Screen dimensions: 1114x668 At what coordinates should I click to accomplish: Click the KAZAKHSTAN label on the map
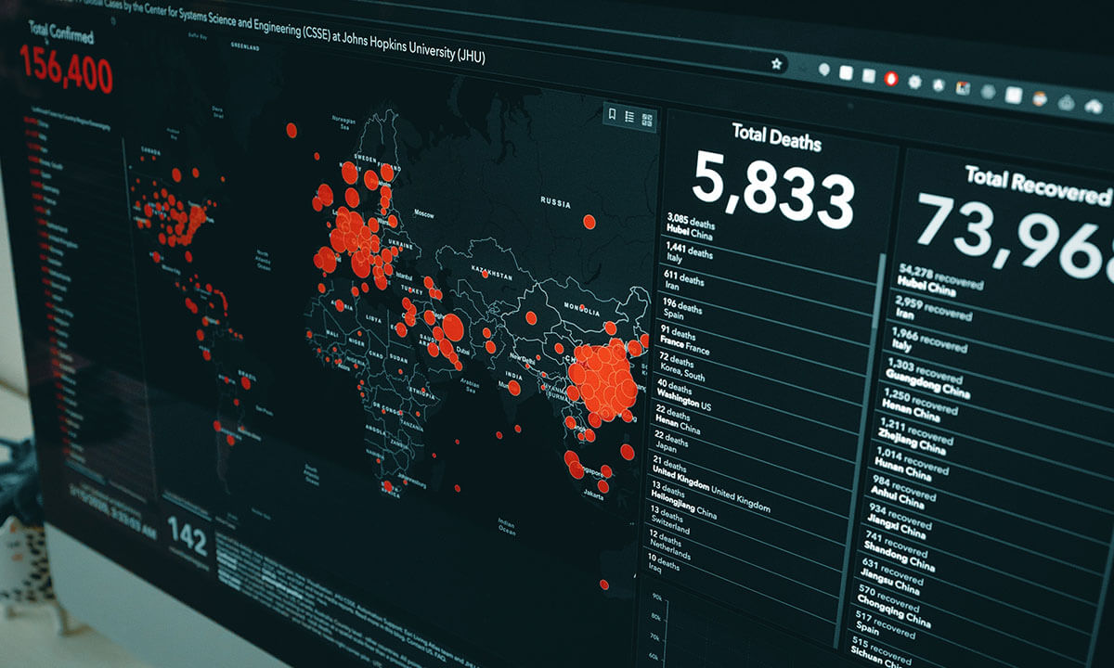[491, 274]
